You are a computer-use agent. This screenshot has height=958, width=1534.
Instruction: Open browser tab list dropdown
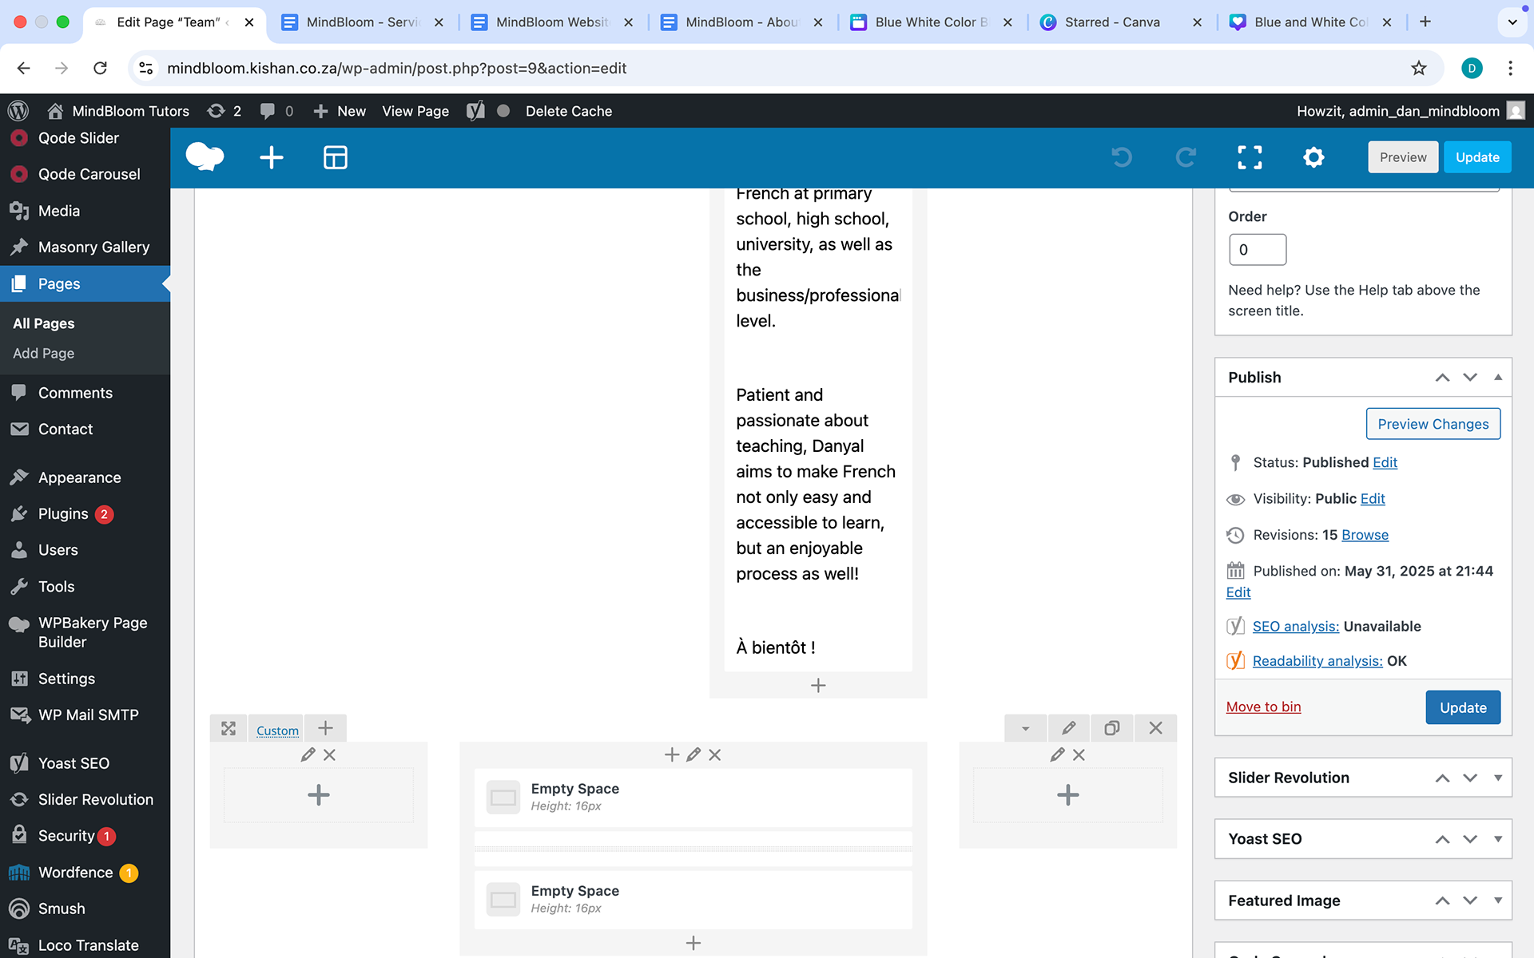tap(1512, 22)
